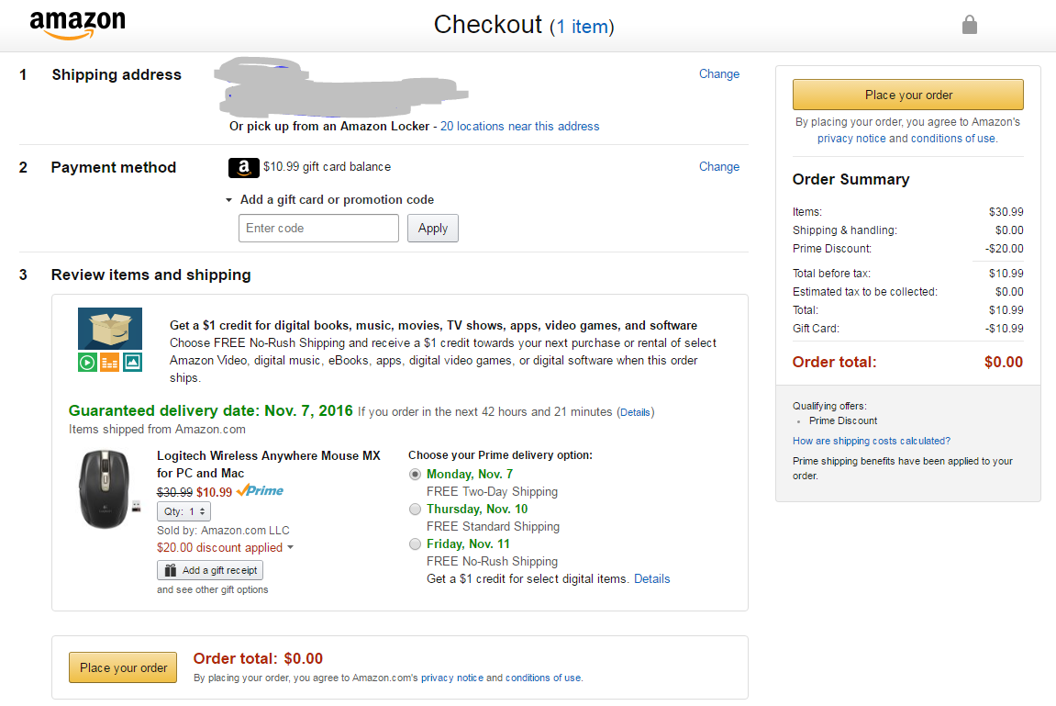Select Friday, Nov. 11 No-Rush Shipping option
This screenshot has height=706, width=1056.
(416, 544)
